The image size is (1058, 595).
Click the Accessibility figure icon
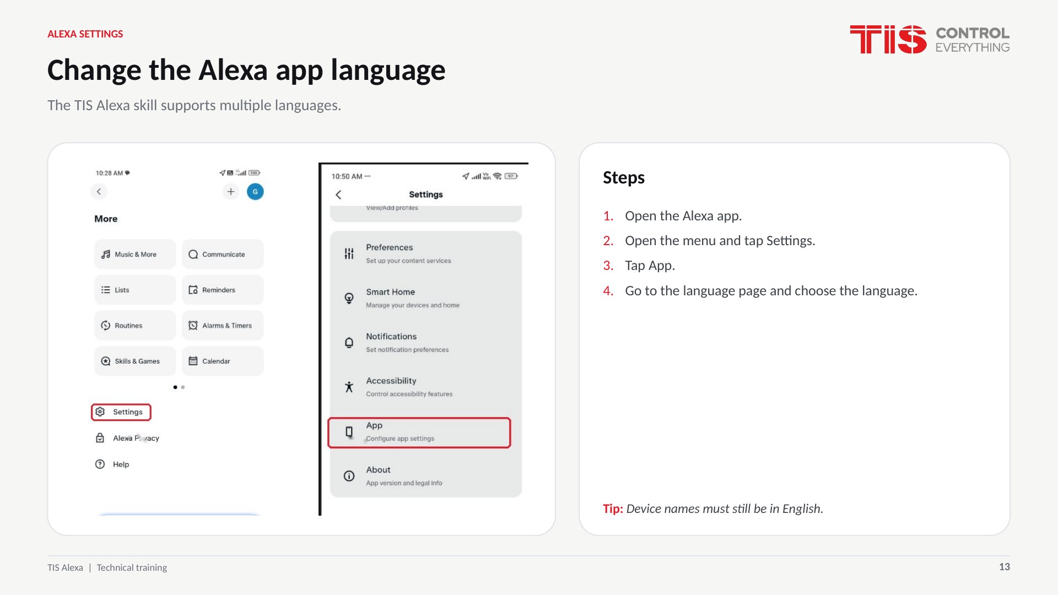pos(349,387)
